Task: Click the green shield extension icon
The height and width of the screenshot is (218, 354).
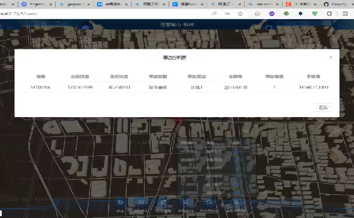Action: point(314,14)
